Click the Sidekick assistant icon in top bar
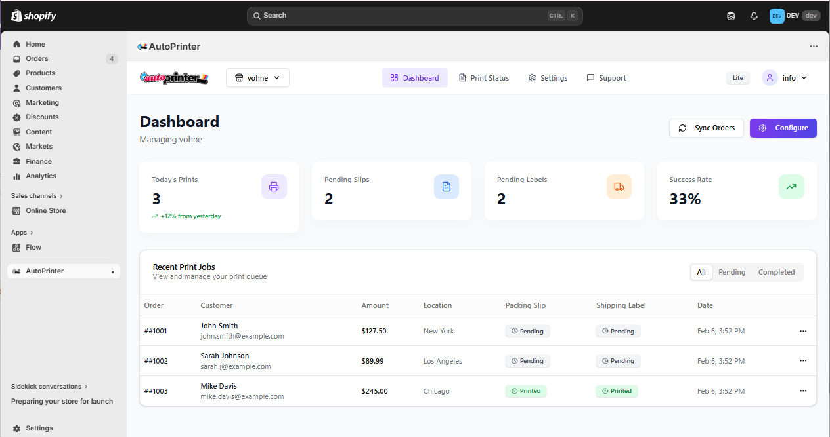Screen dimensions: 830x437 (732, 16)
